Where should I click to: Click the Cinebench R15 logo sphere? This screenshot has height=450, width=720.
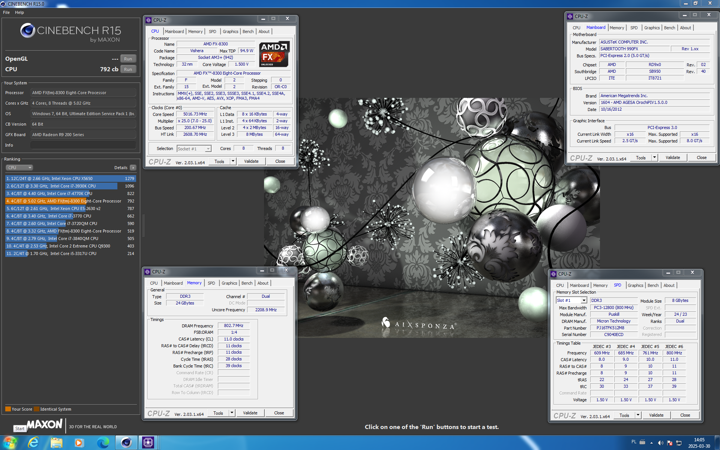(27, 30)
